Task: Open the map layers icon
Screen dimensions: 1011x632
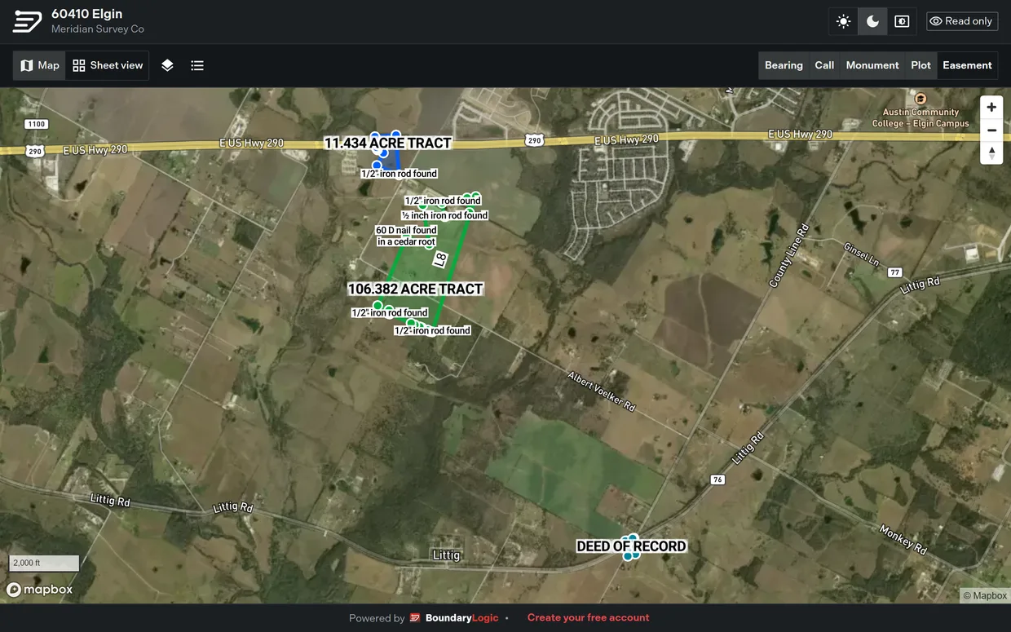Action: [x=167, y=65]
